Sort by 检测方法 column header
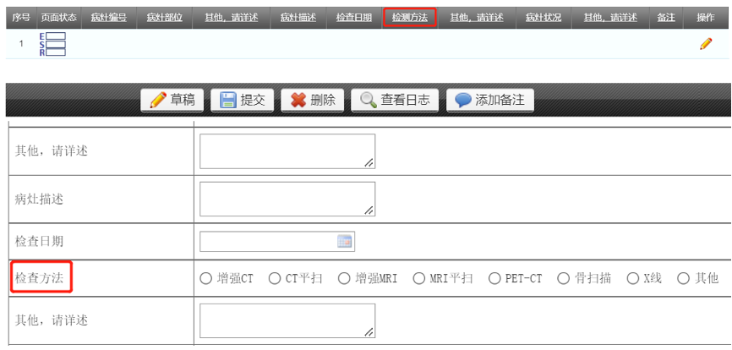732x350 pixels. click(409, 18)
